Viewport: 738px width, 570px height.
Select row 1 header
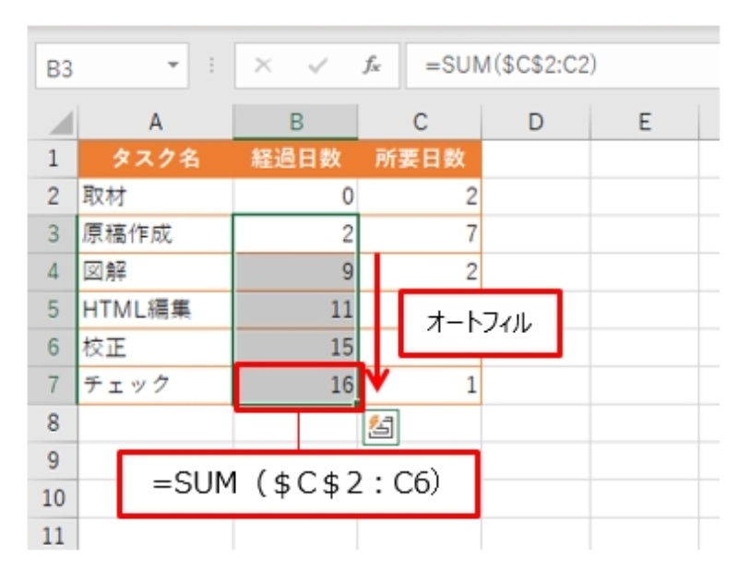pos(54,158)
